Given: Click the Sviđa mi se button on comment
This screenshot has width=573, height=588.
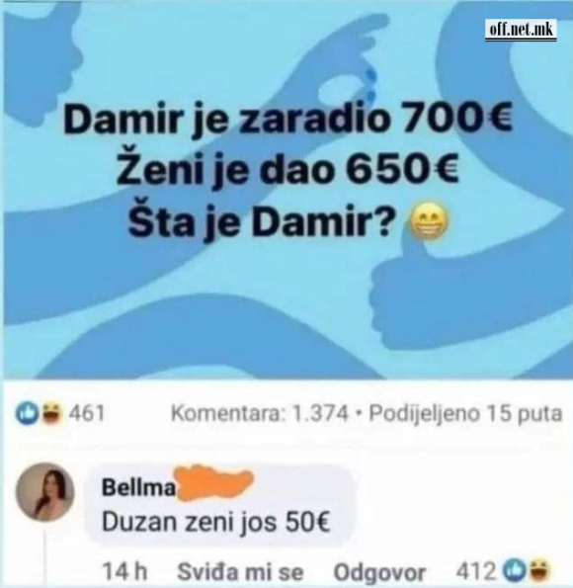Looking at the screenshot, I should point(240,572).
